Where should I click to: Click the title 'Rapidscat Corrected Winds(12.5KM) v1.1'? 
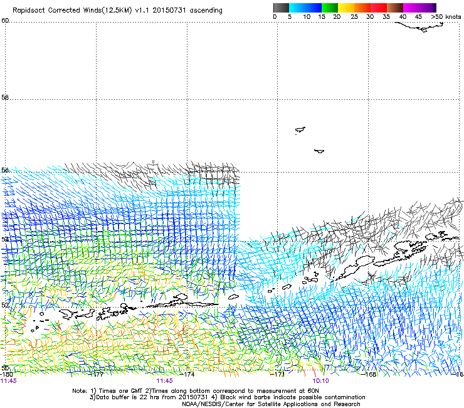(x=82, y=11)
